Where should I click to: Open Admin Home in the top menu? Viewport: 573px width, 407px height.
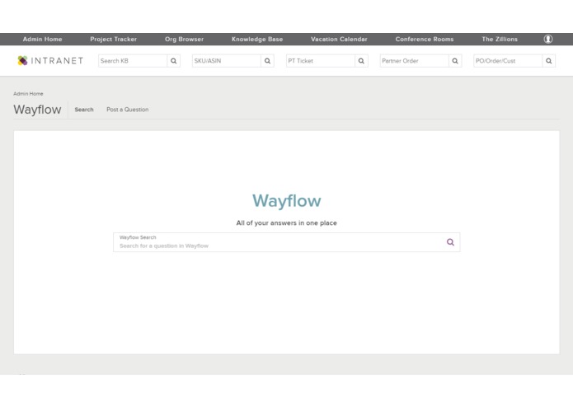click(42, 39)
